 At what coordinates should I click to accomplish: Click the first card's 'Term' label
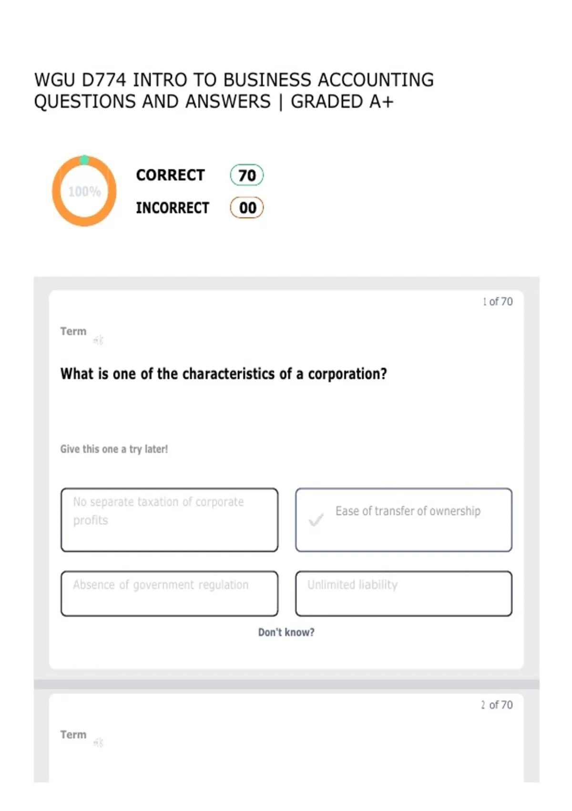click(x=73, y=331)
